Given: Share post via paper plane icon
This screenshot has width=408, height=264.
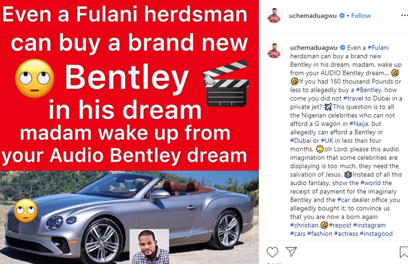Looking at the screenshot, I should click(x=291, y=252).
